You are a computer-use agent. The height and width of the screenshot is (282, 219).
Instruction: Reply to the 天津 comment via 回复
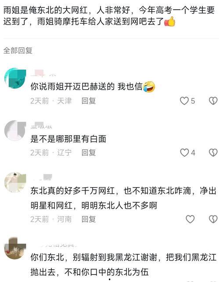89,101
